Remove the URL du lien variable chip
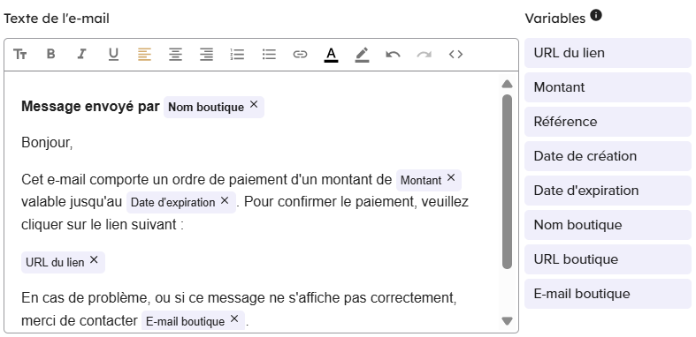Image resolution: width=696 pixels, height=337 pixels. pos(94,260)
